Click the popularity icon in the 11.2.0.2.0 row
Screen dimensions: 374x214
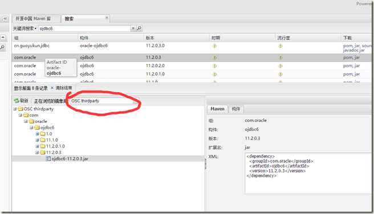coord(280,66)
